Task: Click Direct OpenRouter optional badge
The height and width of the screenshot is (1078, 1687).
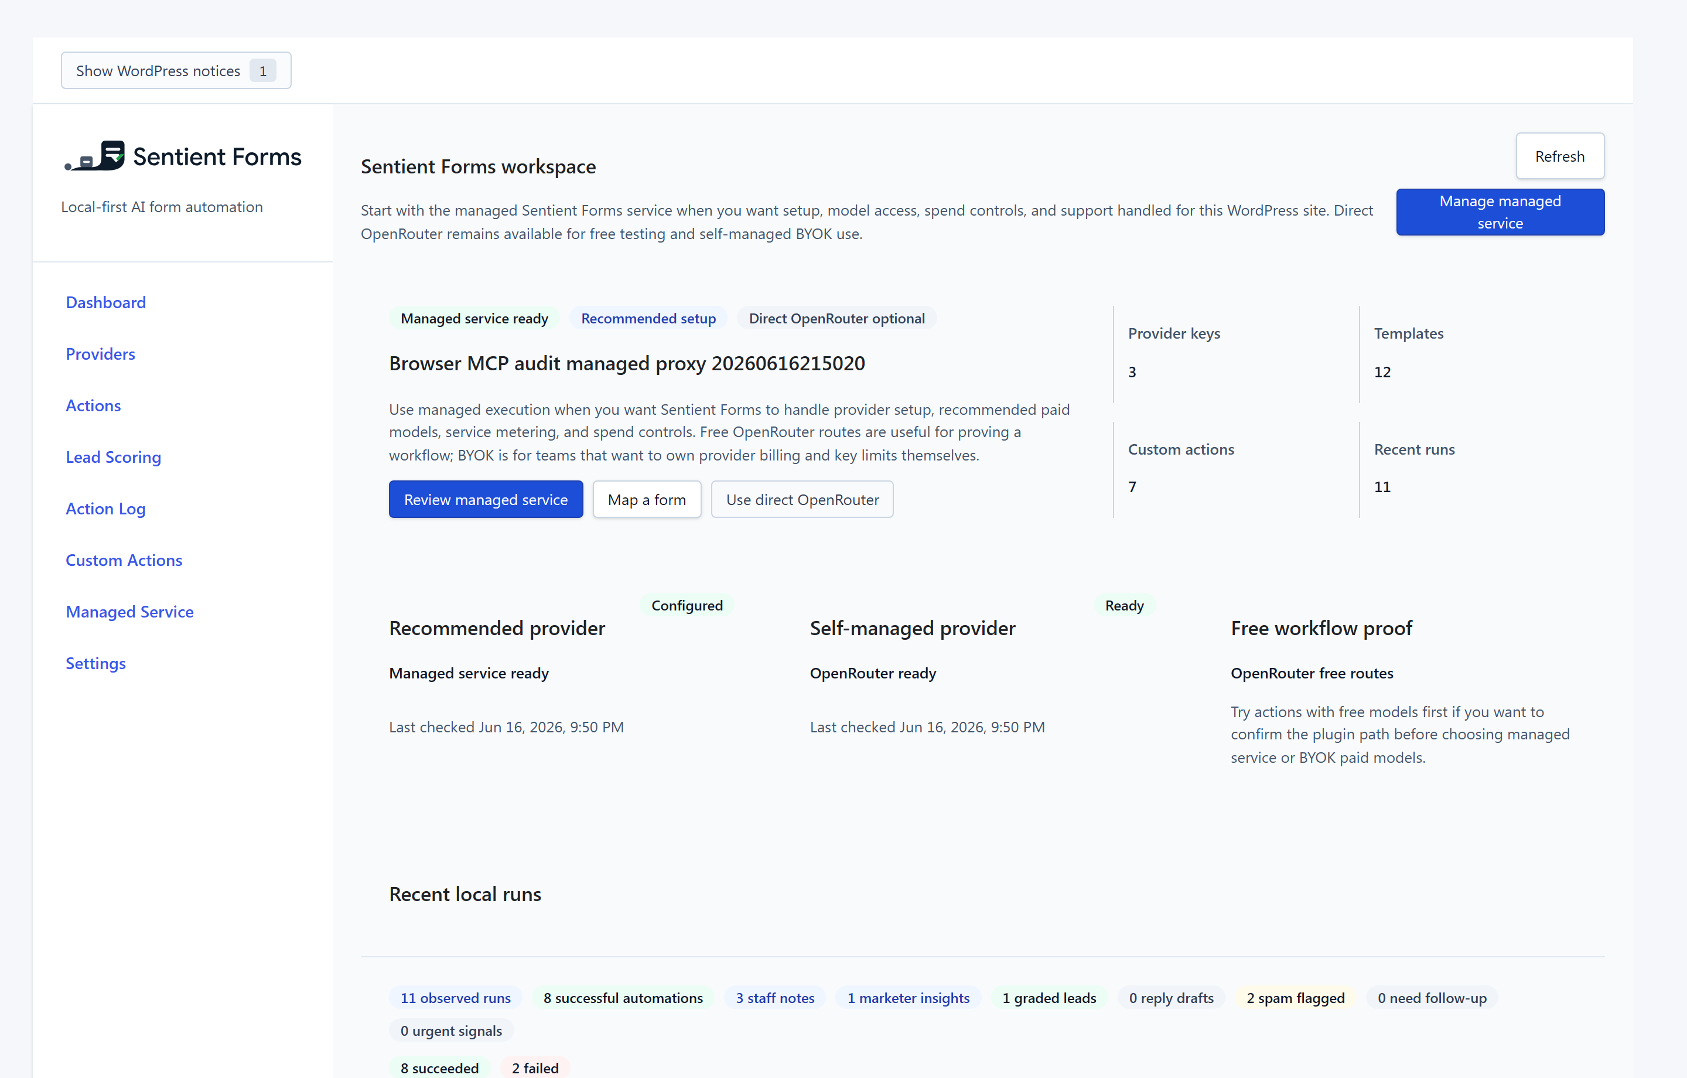Action: click(836, 318)
